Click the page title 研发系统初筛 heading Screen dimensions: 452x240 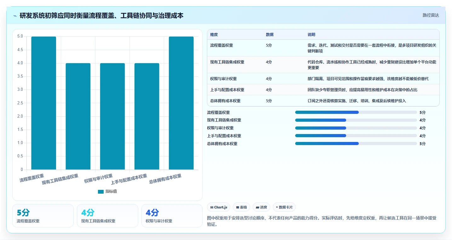101,15
